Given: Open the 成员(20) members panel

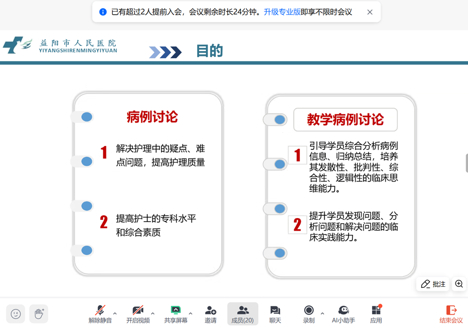Looking at the screenshot, I should 242,313.
